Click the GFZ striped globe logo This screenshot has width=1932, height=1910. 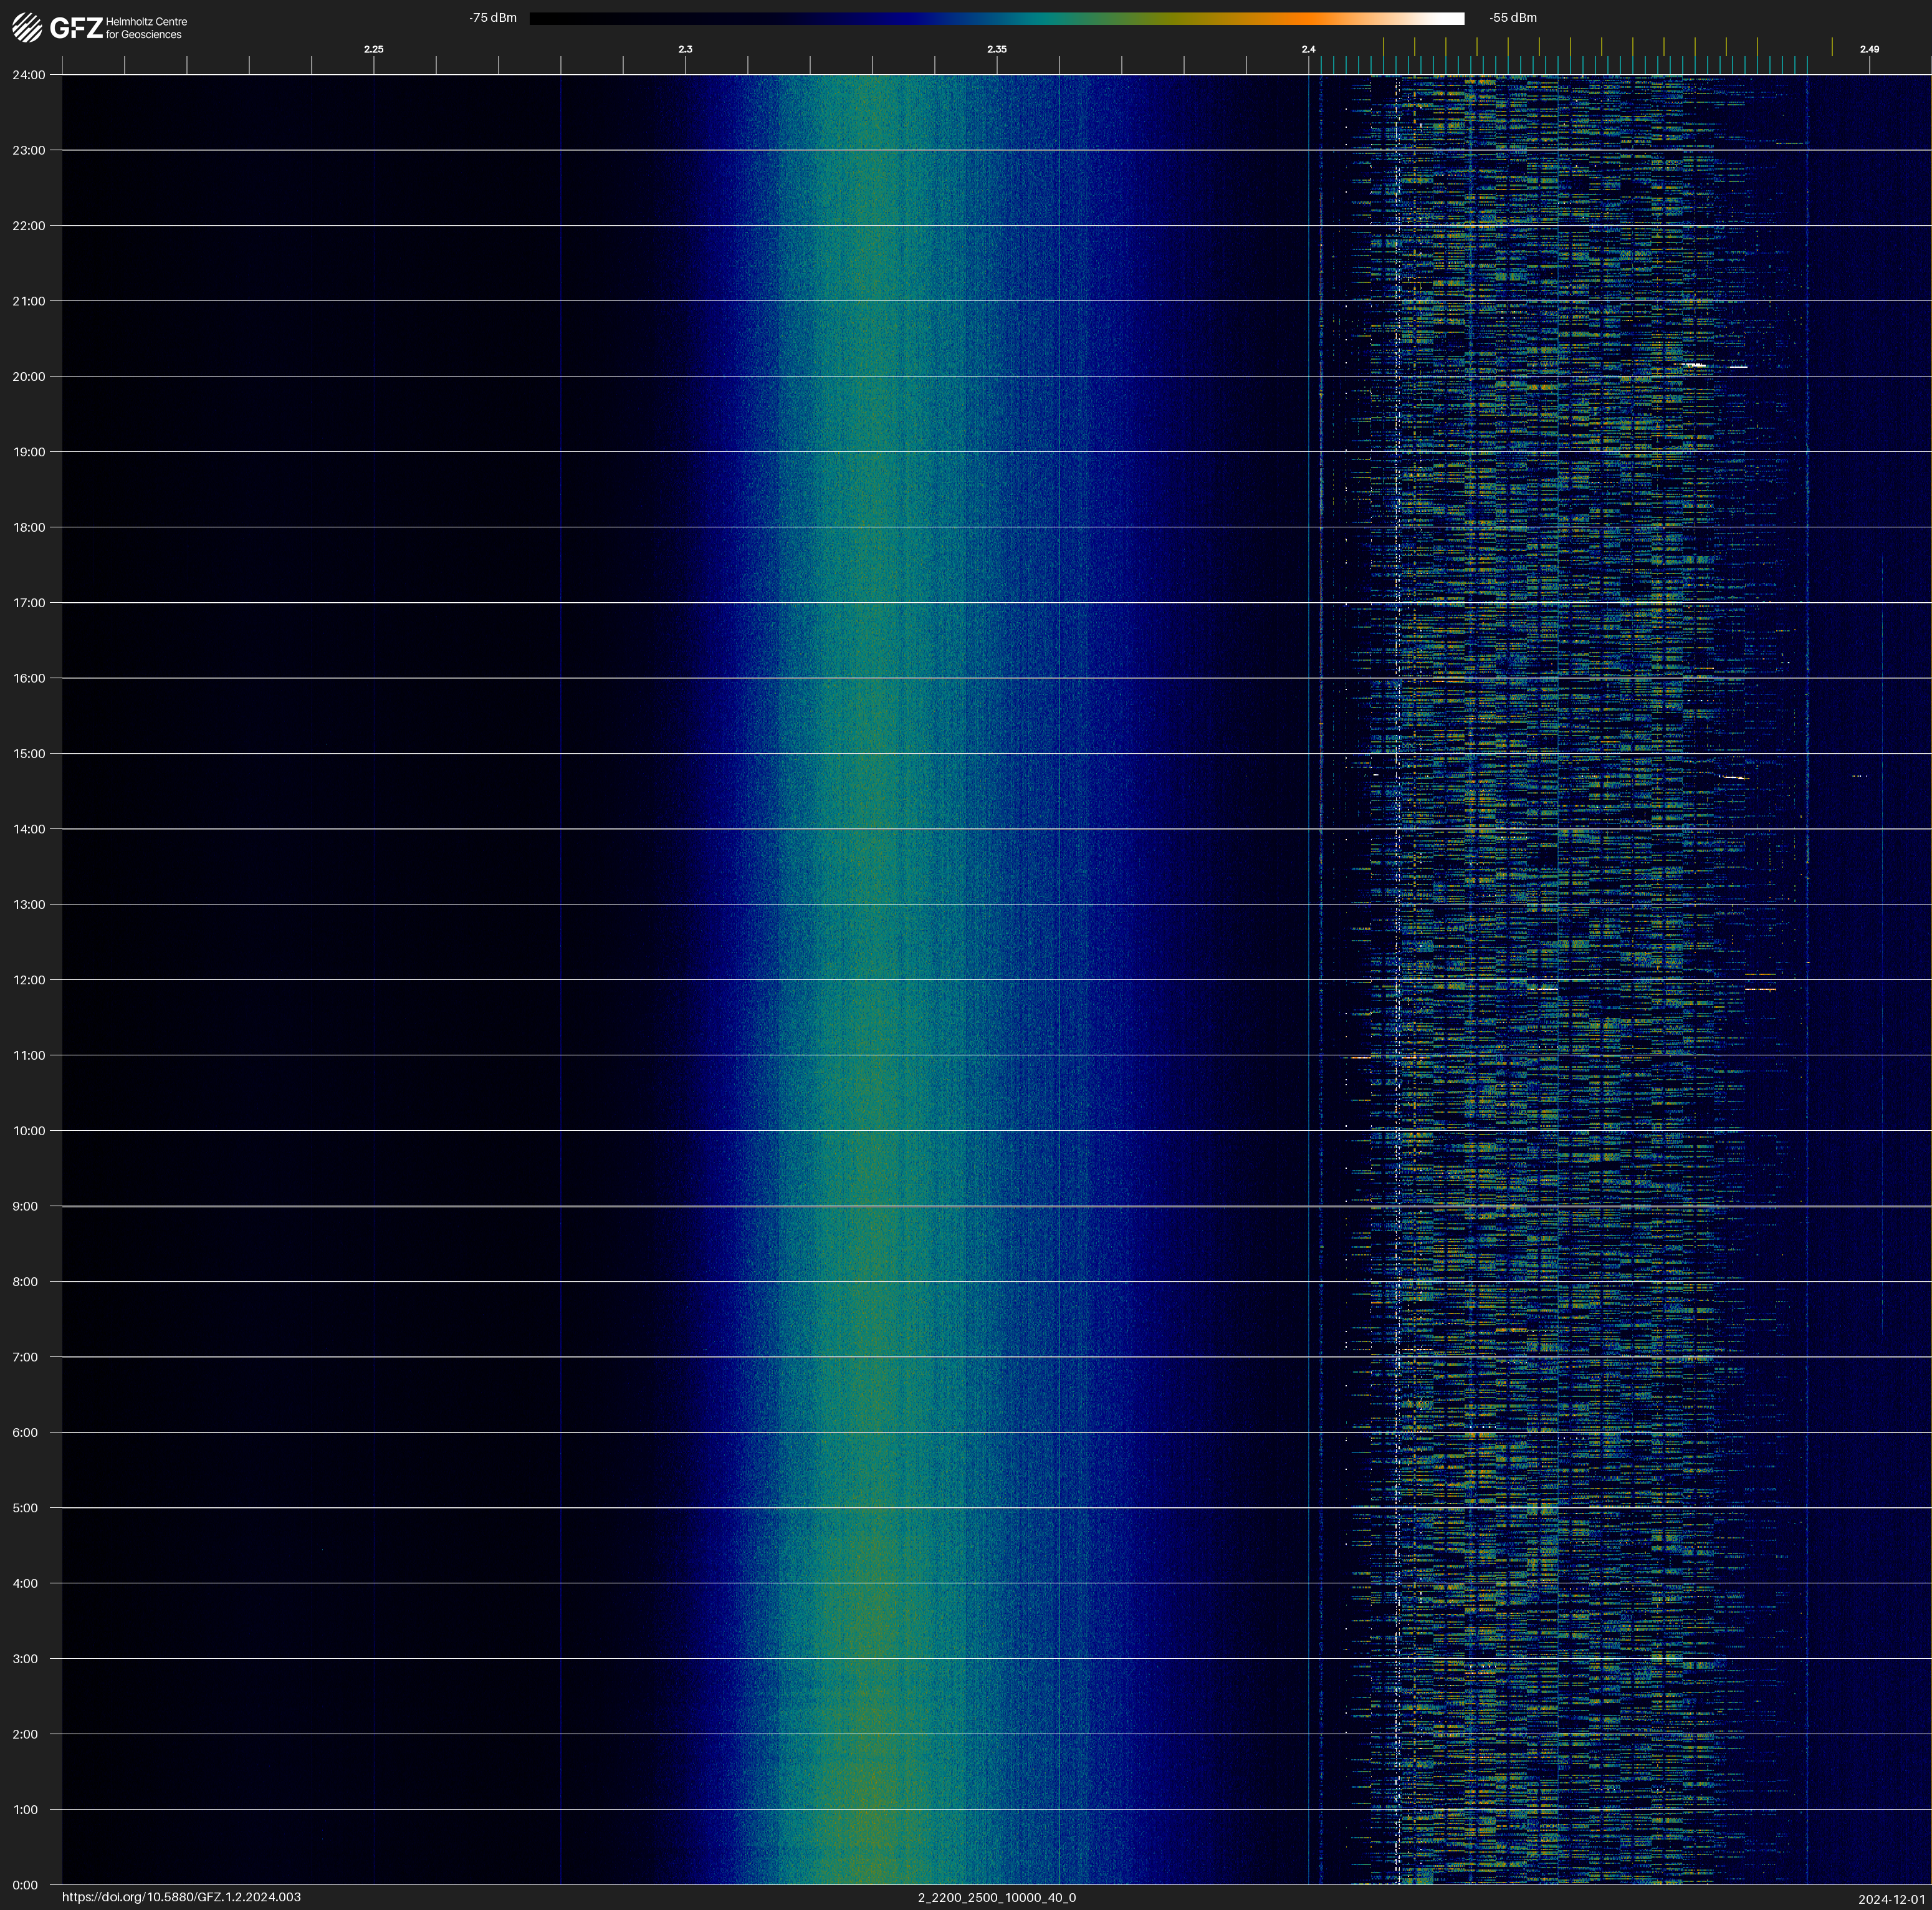(x=27, y=27)
